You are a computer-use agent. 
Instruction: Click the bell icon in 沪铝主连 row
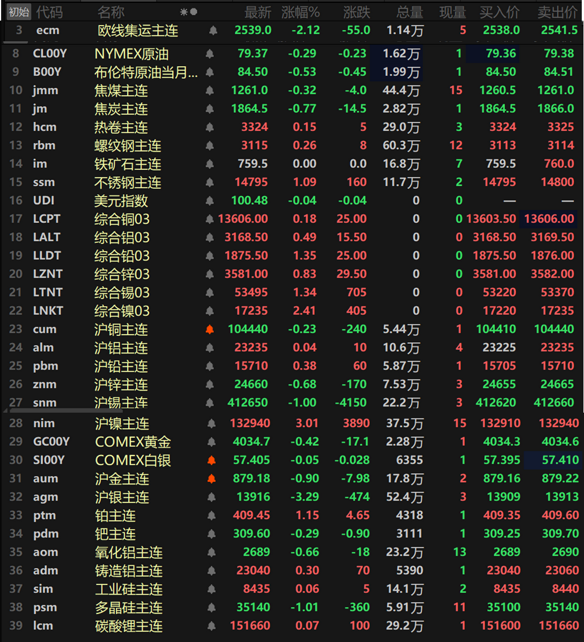point(210,348)
